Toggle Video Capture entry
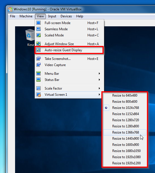The image size is (155, 173). (69, 65)
